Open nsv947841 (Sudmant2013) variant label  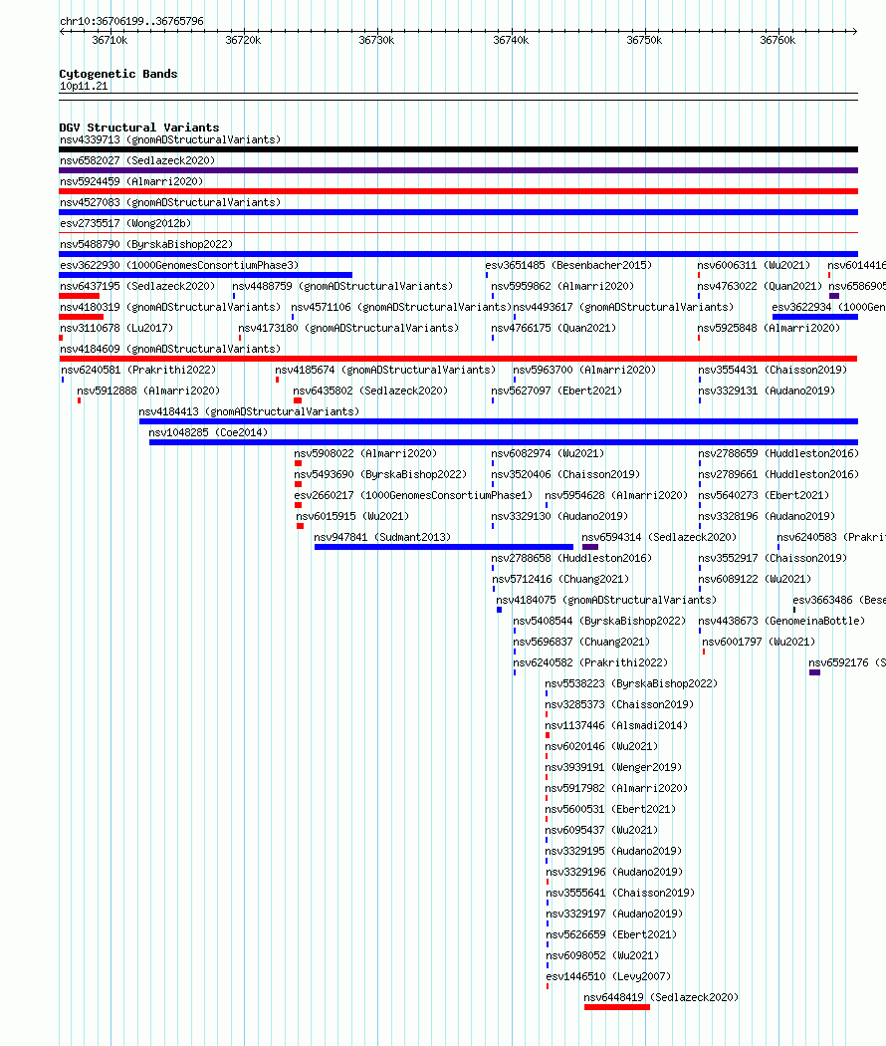(x=382, y=537)
